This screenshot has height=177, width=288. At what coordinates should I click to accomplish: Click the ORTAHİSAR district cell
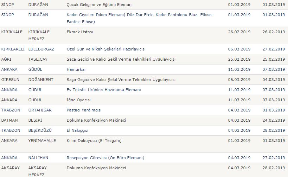[x=40, y=110]
